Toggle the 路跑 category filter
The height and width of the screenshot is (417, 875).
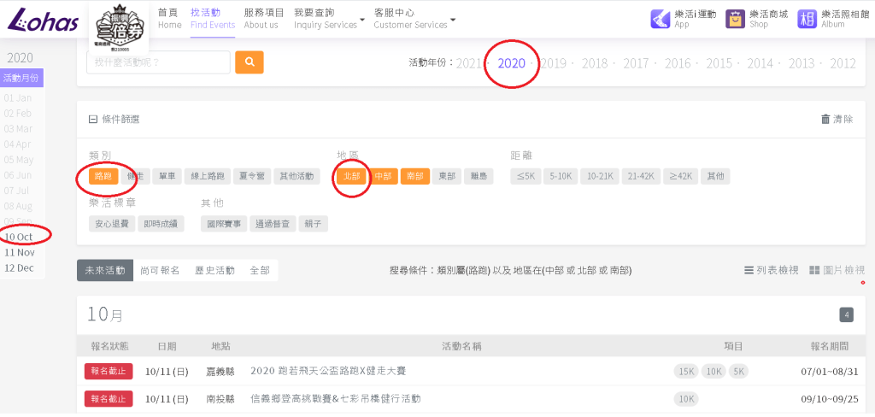coord(103,176)
